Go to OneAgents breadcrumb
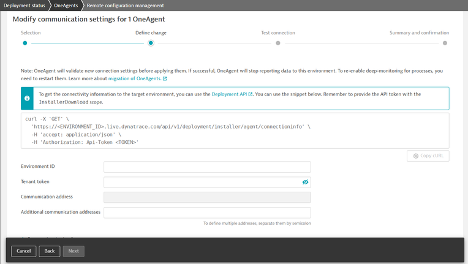This screenshot has height=264, width=468. pyautogui.click(x=66, y=6)
